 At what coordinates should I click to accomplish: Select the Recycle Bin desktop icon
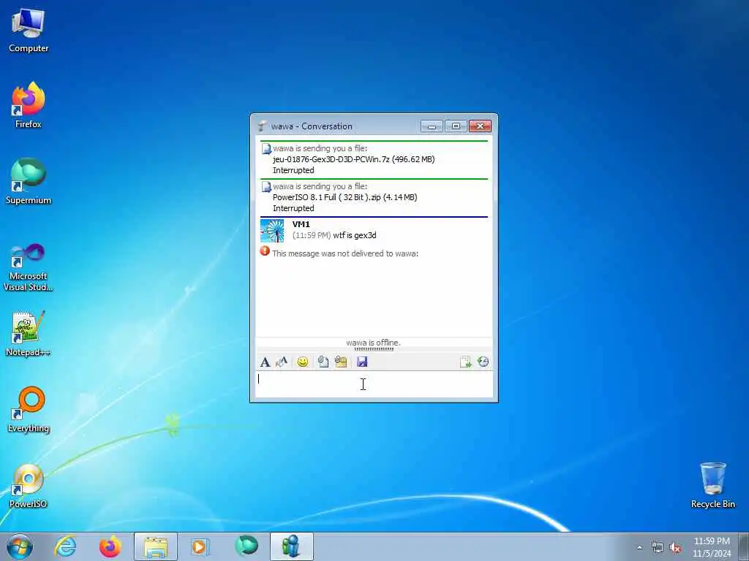pyautogui.click(x=712, y=485)
